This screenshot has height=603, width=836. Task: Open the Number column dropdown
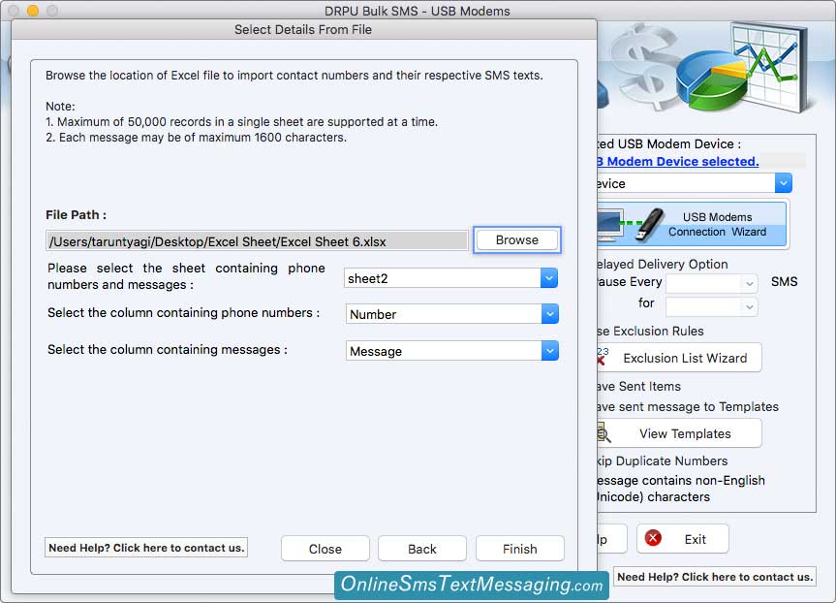click(549, 314)
